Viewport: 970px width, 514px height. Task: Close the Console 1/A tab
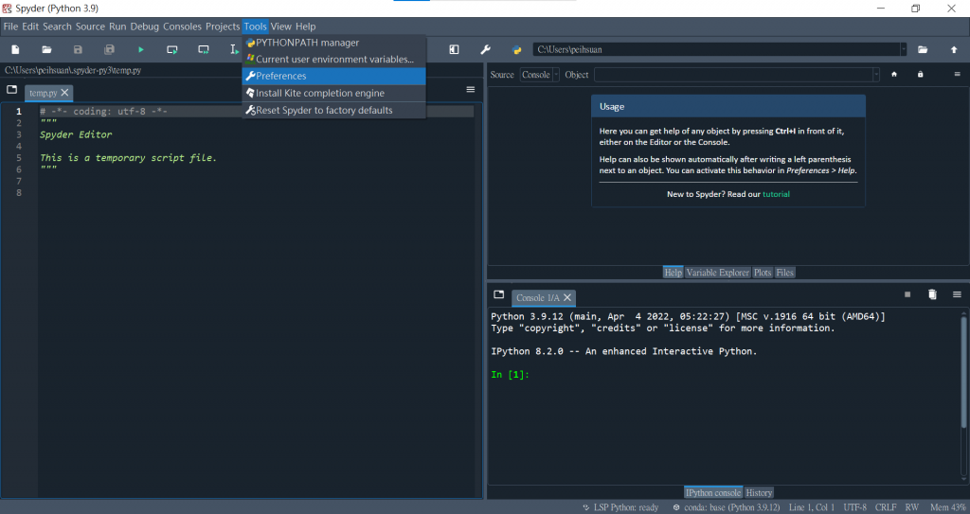coord(567,297)
